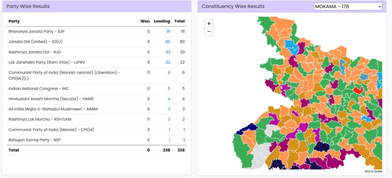Open LJPRV leading count 22 link
Viewport: 392px width, 178px height.
pos(168,62)
